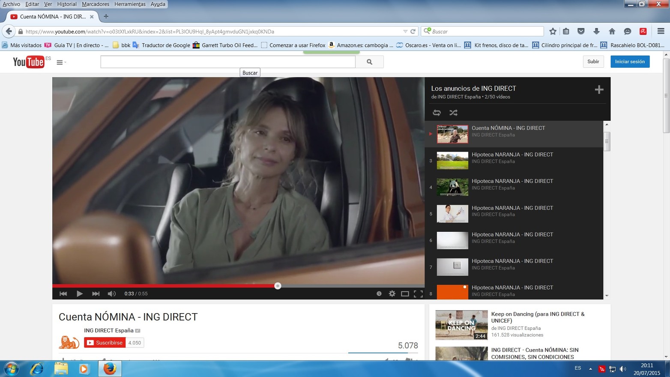Open a new browser tab
Image resolution: width=670 pixels, height=377 pixels.
tap(106, 17)
